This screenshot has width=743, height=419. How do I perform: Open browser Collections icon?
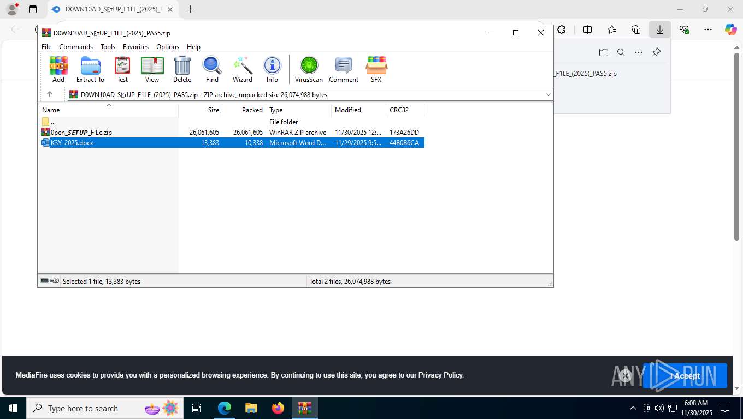[636, 29]
